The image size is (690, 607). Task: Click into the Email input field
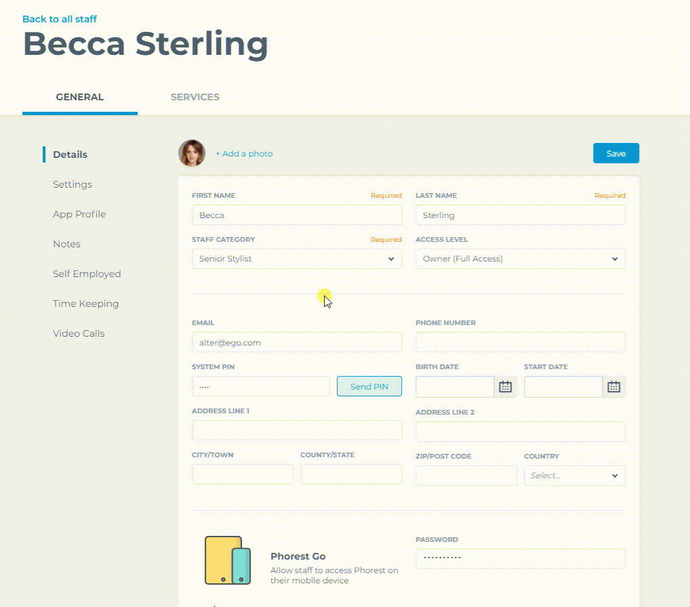pyautogui.click(x=296, y=343)
